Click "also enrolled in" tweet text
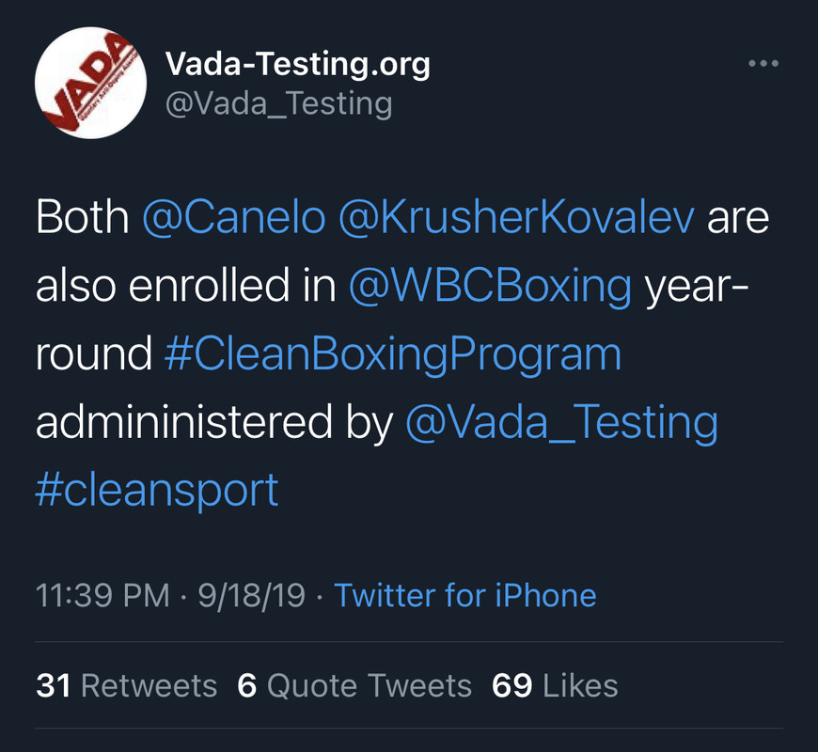Viewport: 818px width, 752px height. 185,287
